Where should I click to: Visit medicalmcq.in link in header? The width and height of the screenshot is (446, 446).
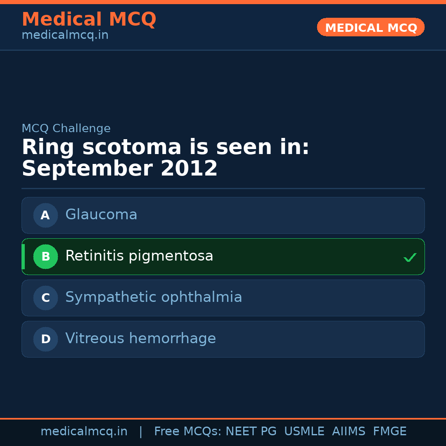[x=65, y=36]
